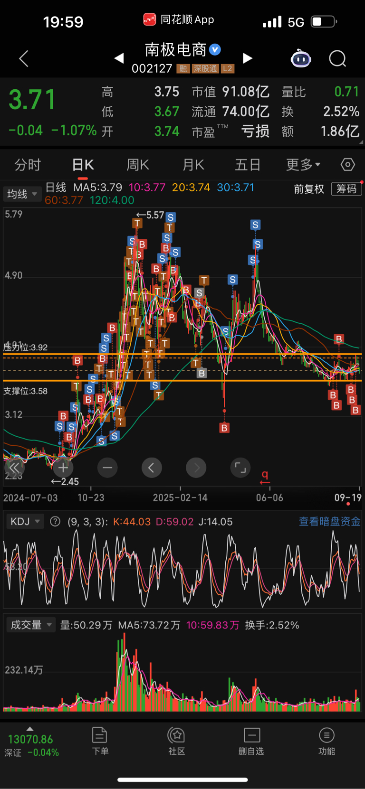Tap the stock code 002127
The image size is (365, 789).
(x=152, y=69)
